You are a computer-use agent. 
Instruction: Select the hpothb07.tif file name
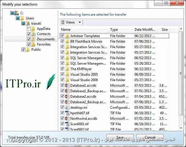tap(80, 113)
